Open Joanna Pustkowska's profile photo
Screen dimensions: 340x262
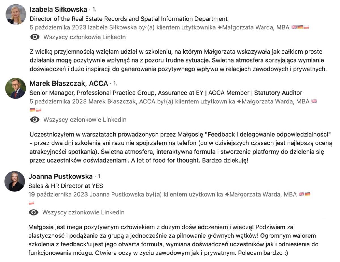coord(14,181)
